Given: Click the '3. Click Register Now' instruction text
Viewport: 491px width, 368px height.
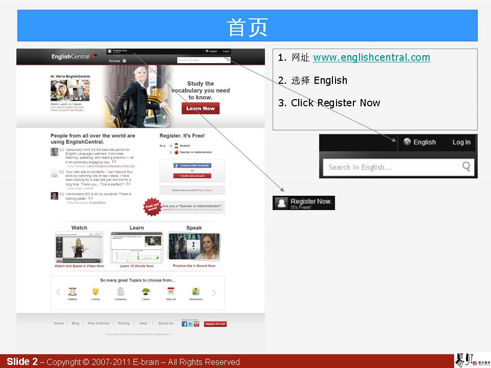Looking at the screenshot, I should click(x=329, y=103).
